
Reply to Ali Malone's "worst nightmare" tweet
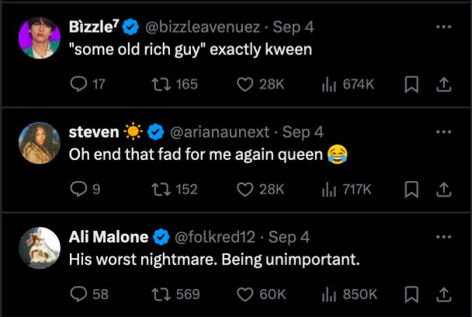(x=79, y=294)
